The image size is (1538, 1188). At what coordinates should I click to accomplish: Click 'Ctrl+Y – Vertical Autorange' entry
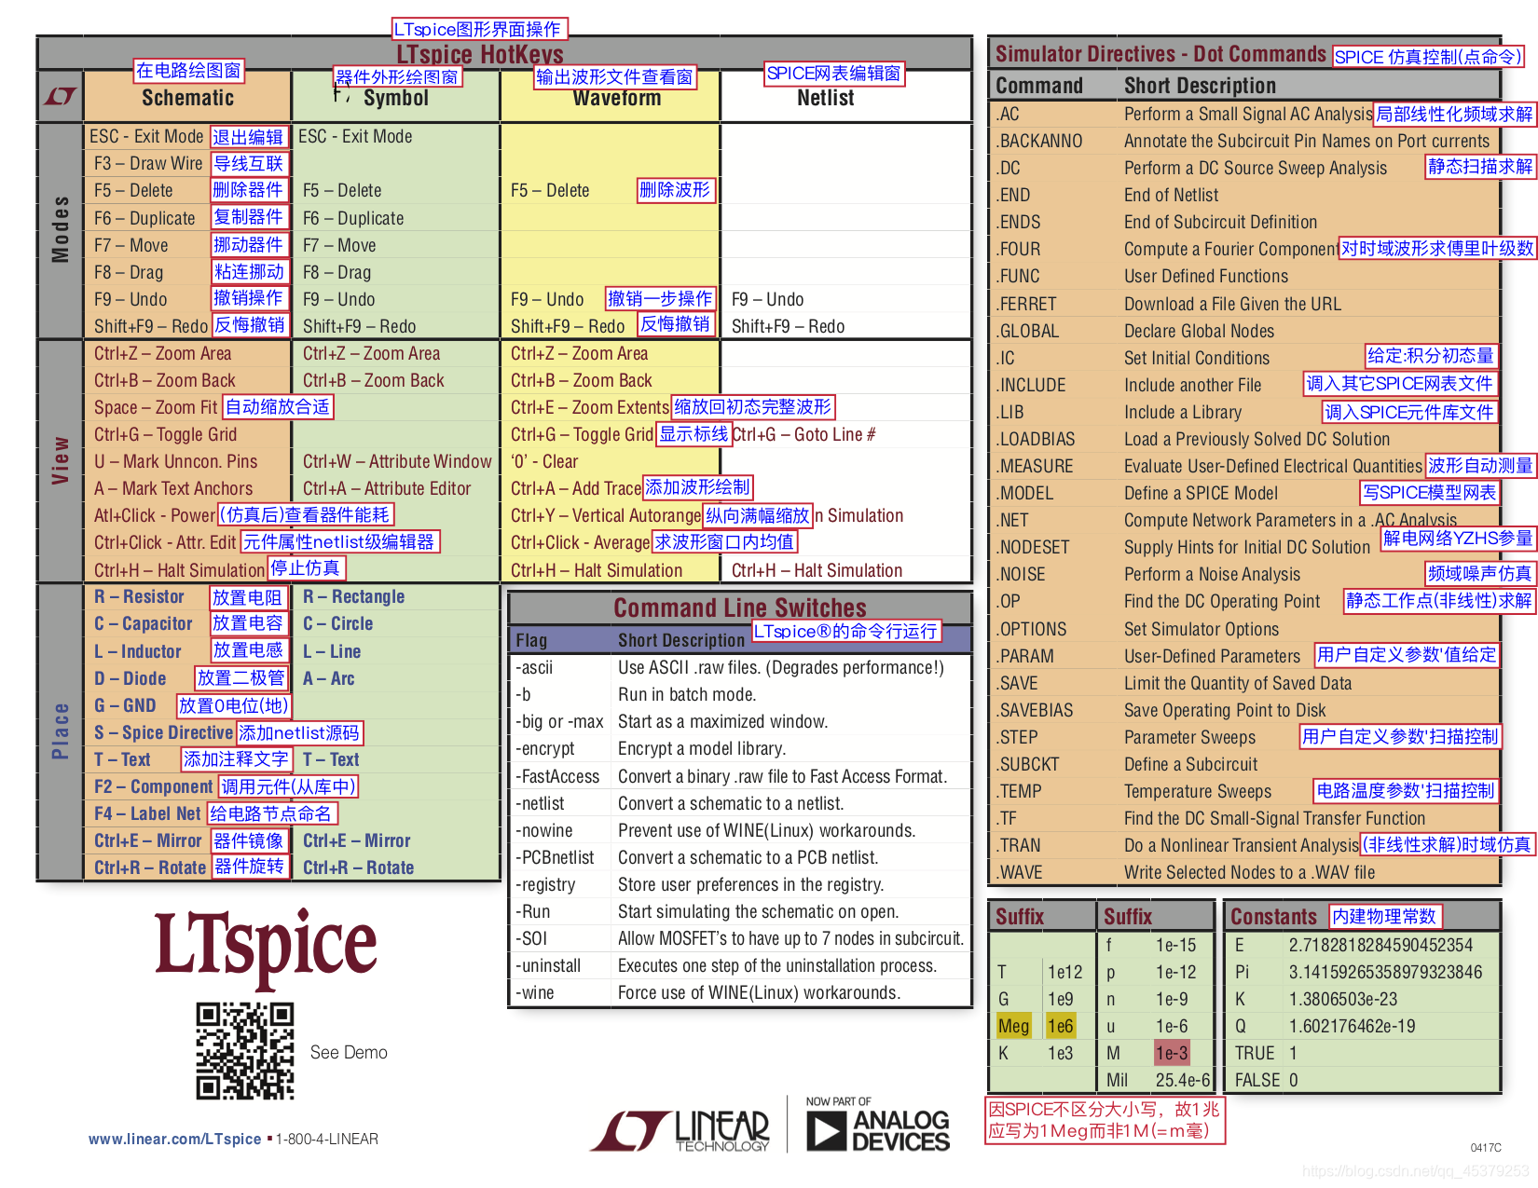point(605,516)
